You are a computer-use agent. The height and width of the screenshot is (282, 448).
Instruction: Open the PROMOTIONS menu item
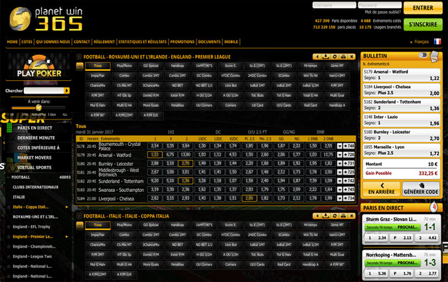183,42
